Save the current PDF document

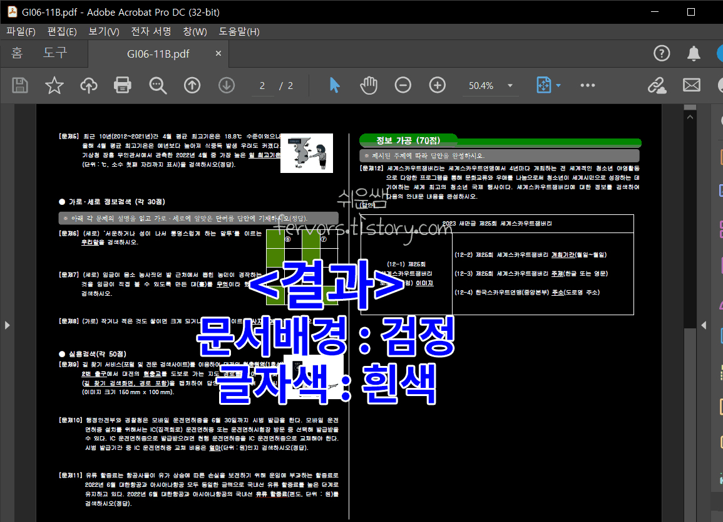point(19,85)
